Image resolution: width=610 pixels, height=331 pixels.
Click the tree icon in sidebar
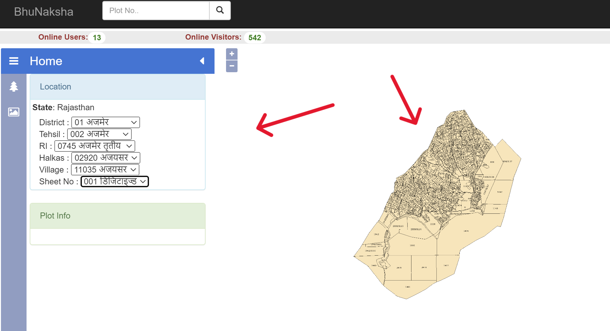pyautogui.click(x=14, y=87)
